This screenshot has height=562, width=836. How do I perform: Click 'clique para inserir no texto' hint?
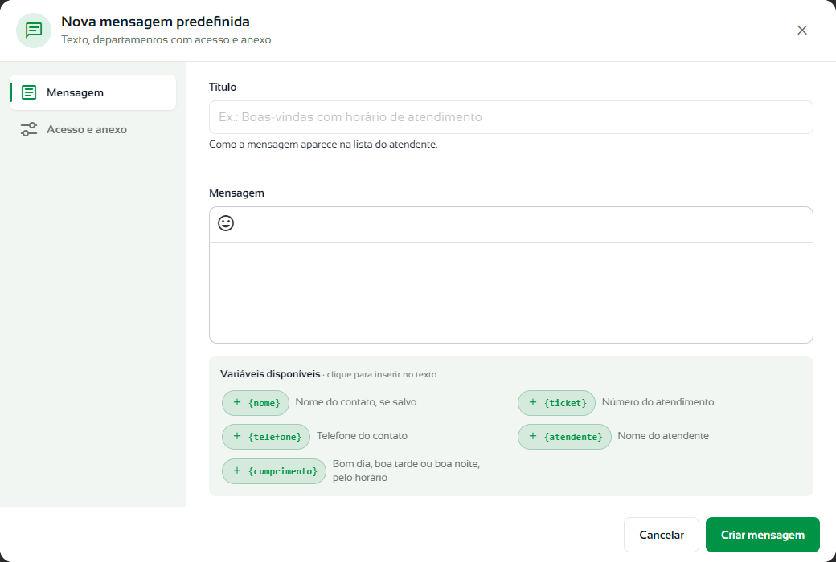click(x=381, y=374)
